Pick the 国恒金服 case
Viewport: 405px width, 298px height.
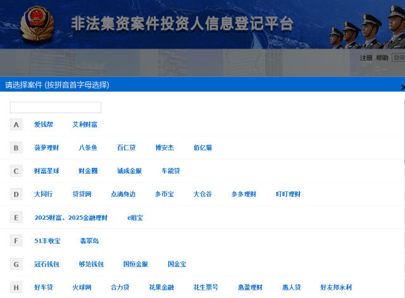[x=135, y=265]
